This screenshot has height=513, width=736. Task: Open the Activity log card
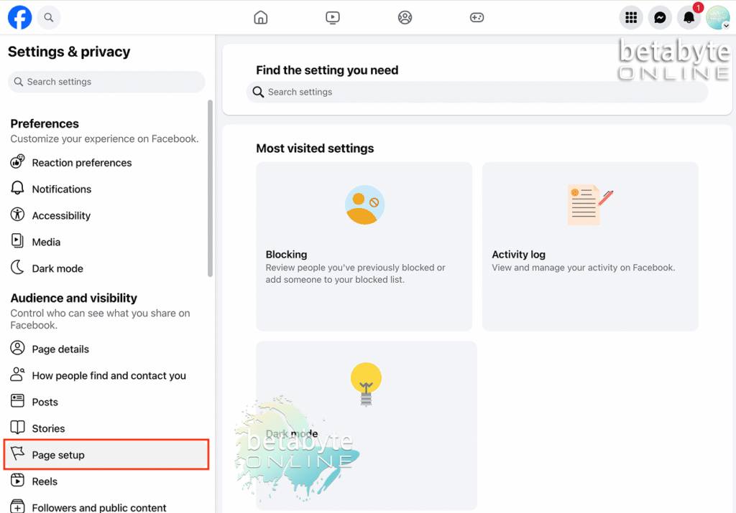(x=589, y=246)
